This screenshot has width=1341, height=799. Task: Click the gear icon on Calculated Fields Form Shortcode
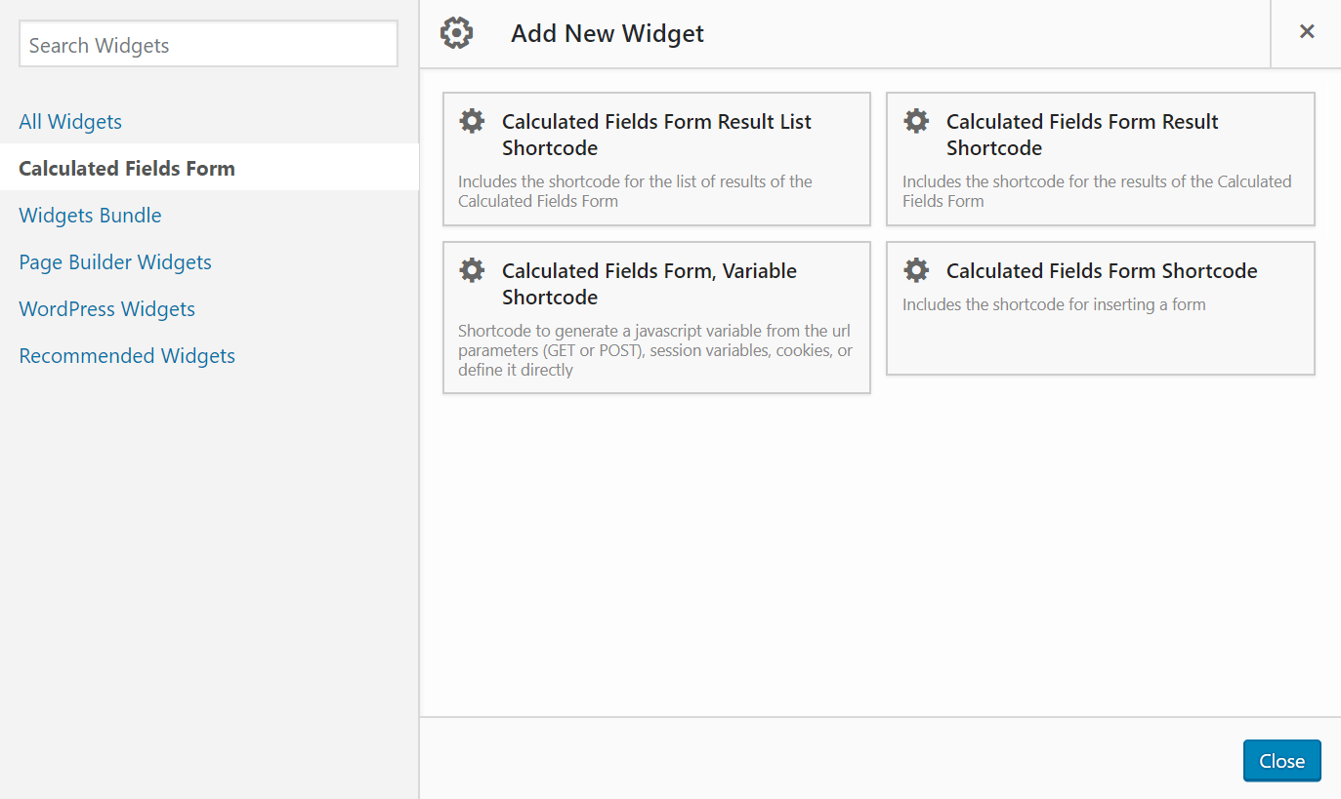tap(916, 269)
